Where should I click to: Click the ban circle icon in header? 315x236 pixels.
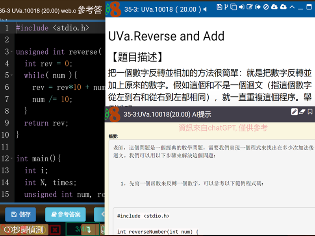[266, 7]
